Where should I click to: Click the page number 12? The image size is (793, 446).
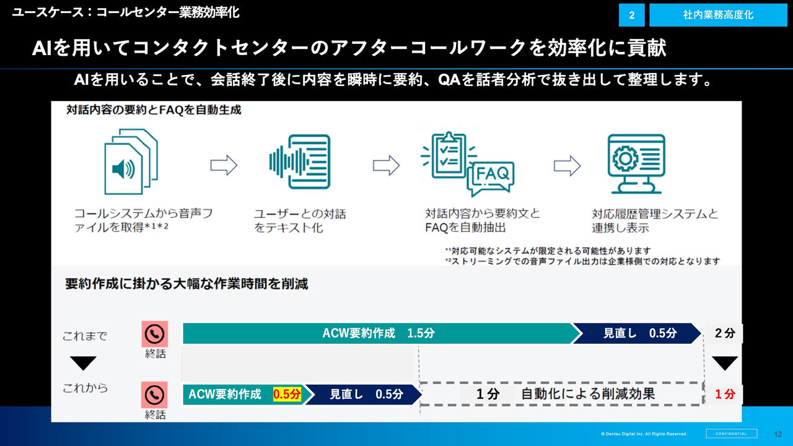point(779,434)
